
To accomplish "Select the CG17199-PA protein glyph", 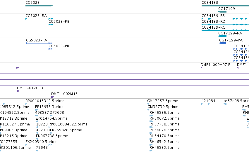I will [223, 43].
